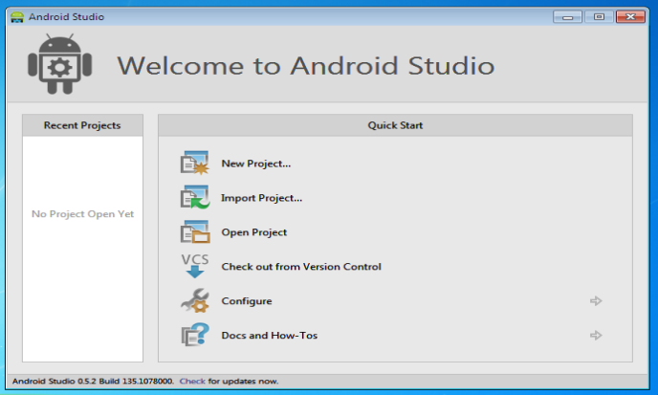The width and height of the screenshot is (658, 395).
Task: Click the New Project icon
Action: (195, 164)
